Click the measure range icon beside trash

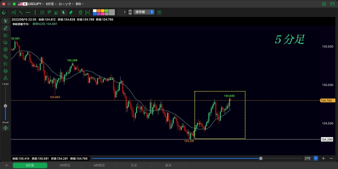tap(88, 12)
